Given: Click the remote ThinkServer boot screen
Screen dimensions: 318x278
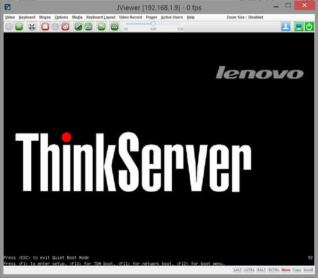Looking at the screenshot, I should point(159,149).
